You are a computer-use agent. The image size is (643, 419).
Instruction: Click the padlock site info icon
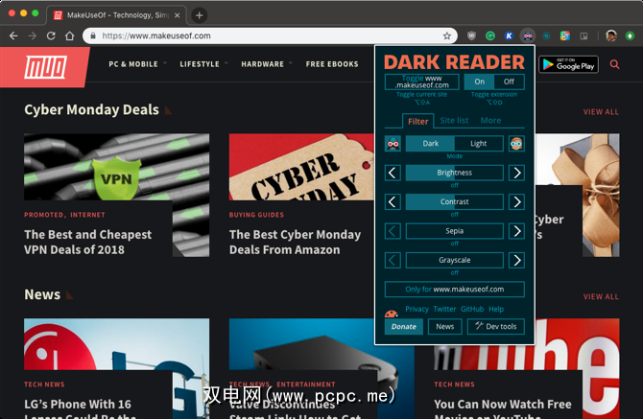pyautogui.click(x=93, y=36)
